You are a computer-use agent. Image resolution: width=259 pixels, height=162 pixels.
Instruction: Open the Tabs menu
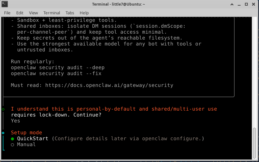point(70,13)
